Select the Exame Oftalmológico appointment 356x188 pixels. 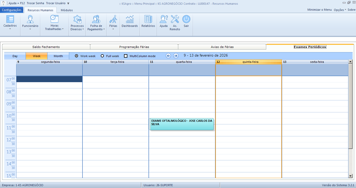click(182, 124)
